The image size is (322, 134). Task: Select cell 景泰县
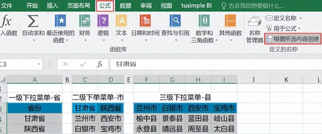point(172,119)
